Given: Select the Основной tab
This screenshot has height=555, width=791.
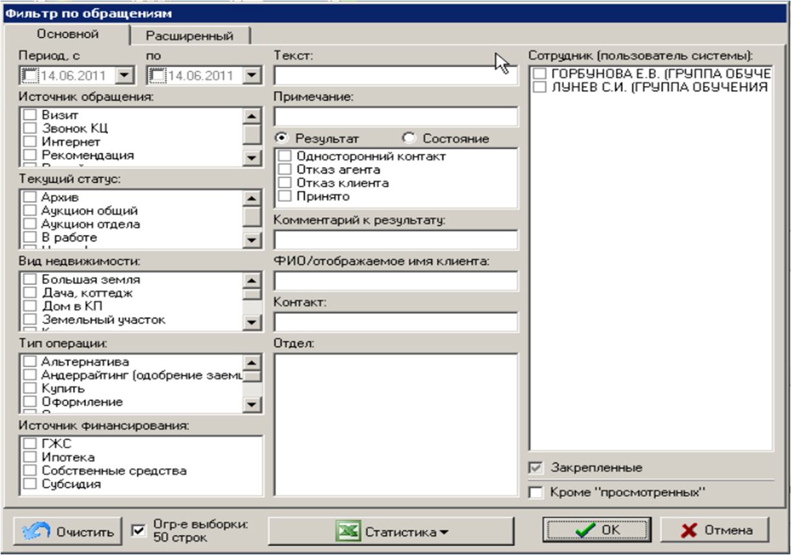Looking at the screenshot, I should tap(68, 34).
